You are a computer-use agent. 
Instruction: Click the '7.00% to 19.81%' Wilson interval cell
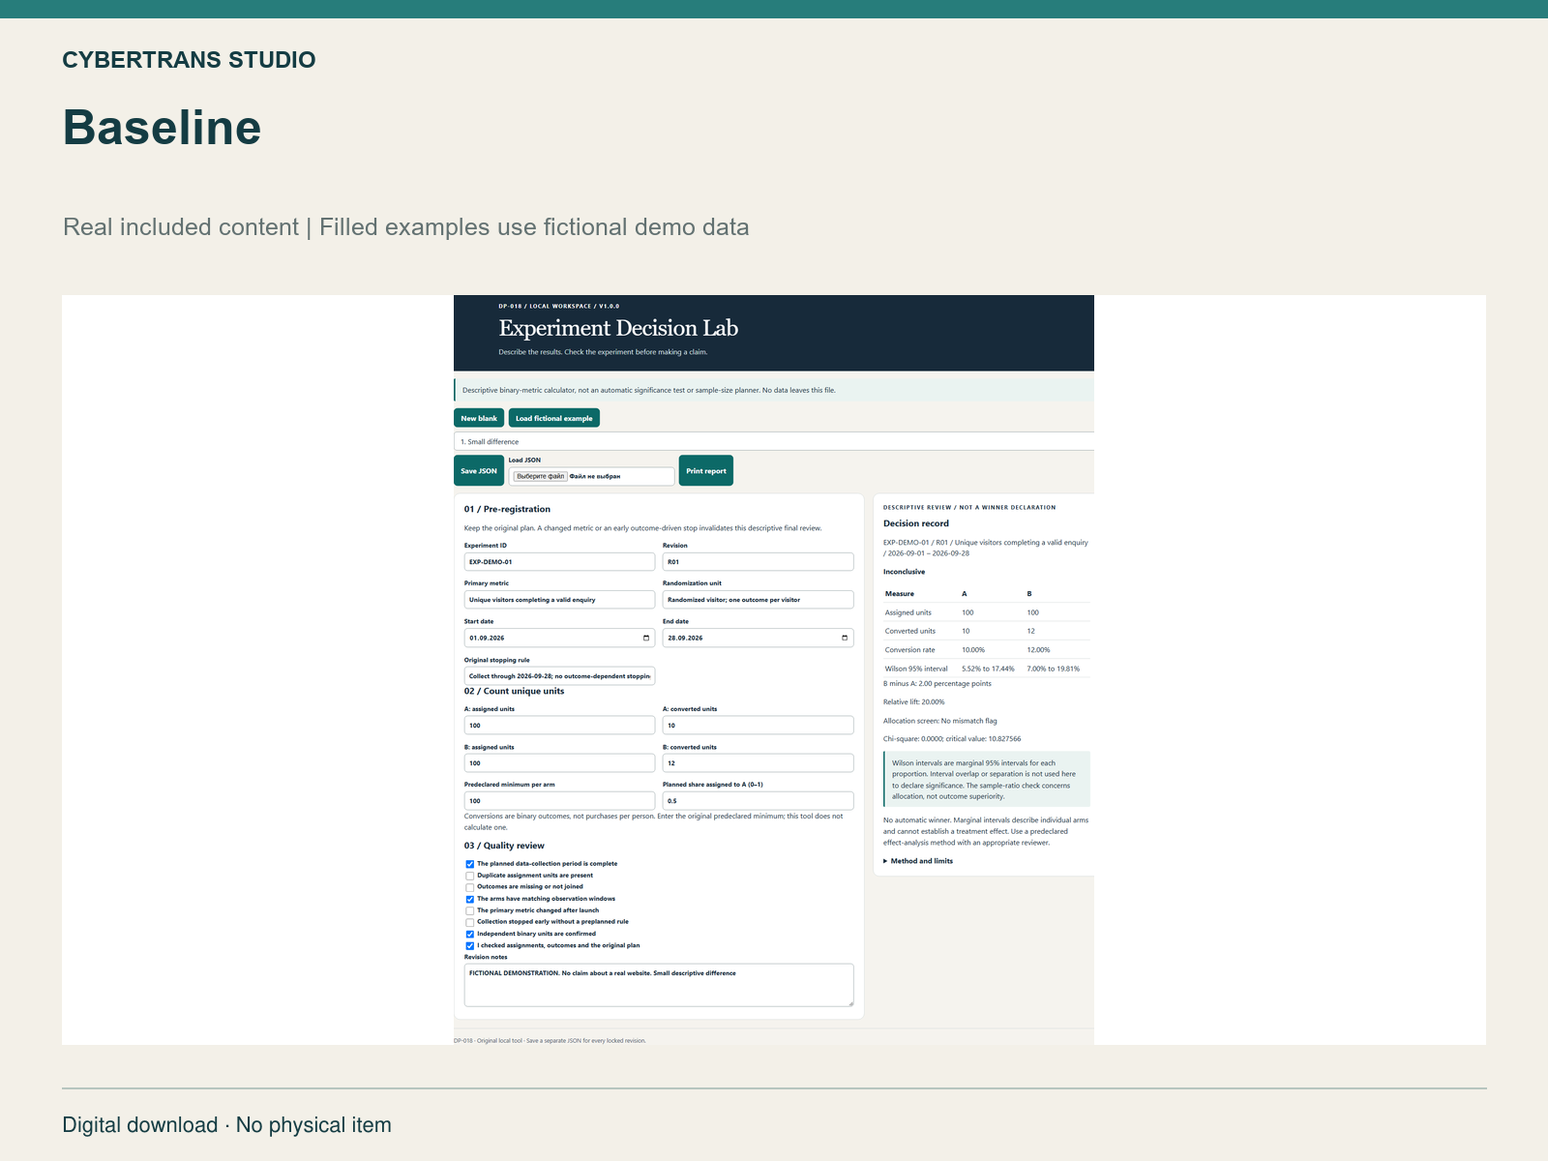click(1054, 669)
